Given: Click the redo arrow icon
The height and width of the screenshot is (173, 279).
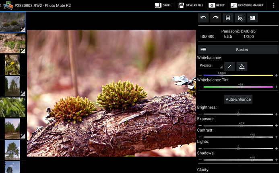Looking at the screenshot, I should pos(215,18).
